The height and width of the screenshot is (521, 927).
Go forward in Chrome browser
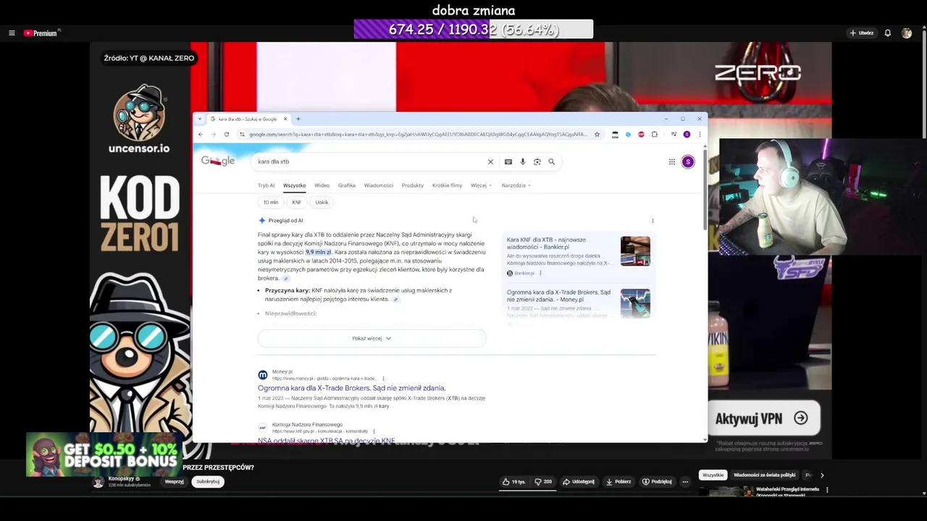tap(214, 134)
